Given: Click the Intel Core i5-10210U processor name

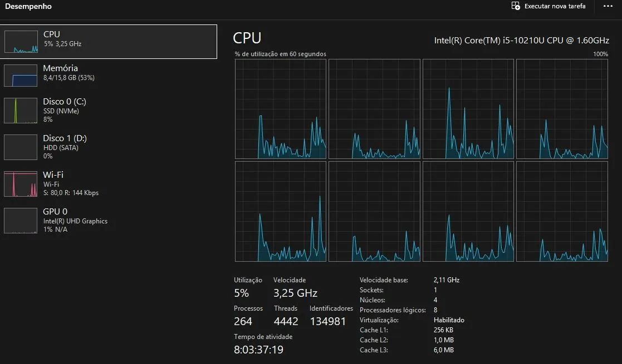Looking at the screenshot, I should pyautogui.click(x=522, y=41).
